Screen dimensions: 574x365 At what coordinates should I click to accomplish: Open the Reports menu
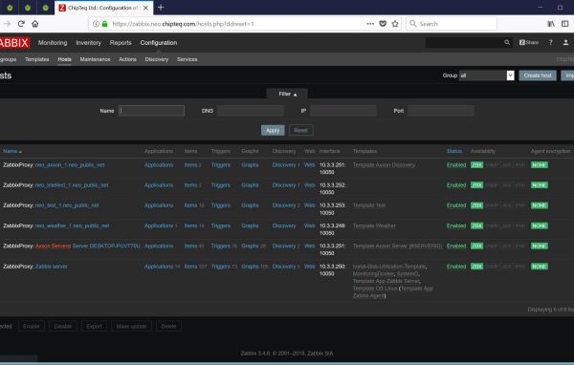pyautogui.click(x=121, y=43)
